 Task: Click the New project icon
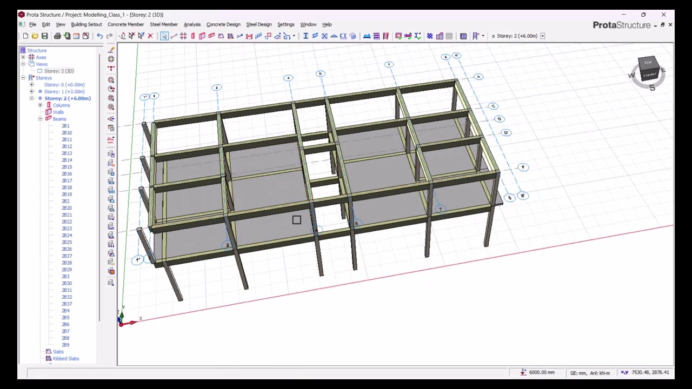click(25, 36)
